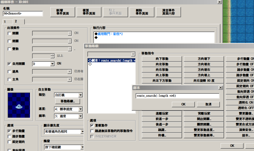Close the 腳本 dialog with X
254x151 pixels.
(220, 88)
